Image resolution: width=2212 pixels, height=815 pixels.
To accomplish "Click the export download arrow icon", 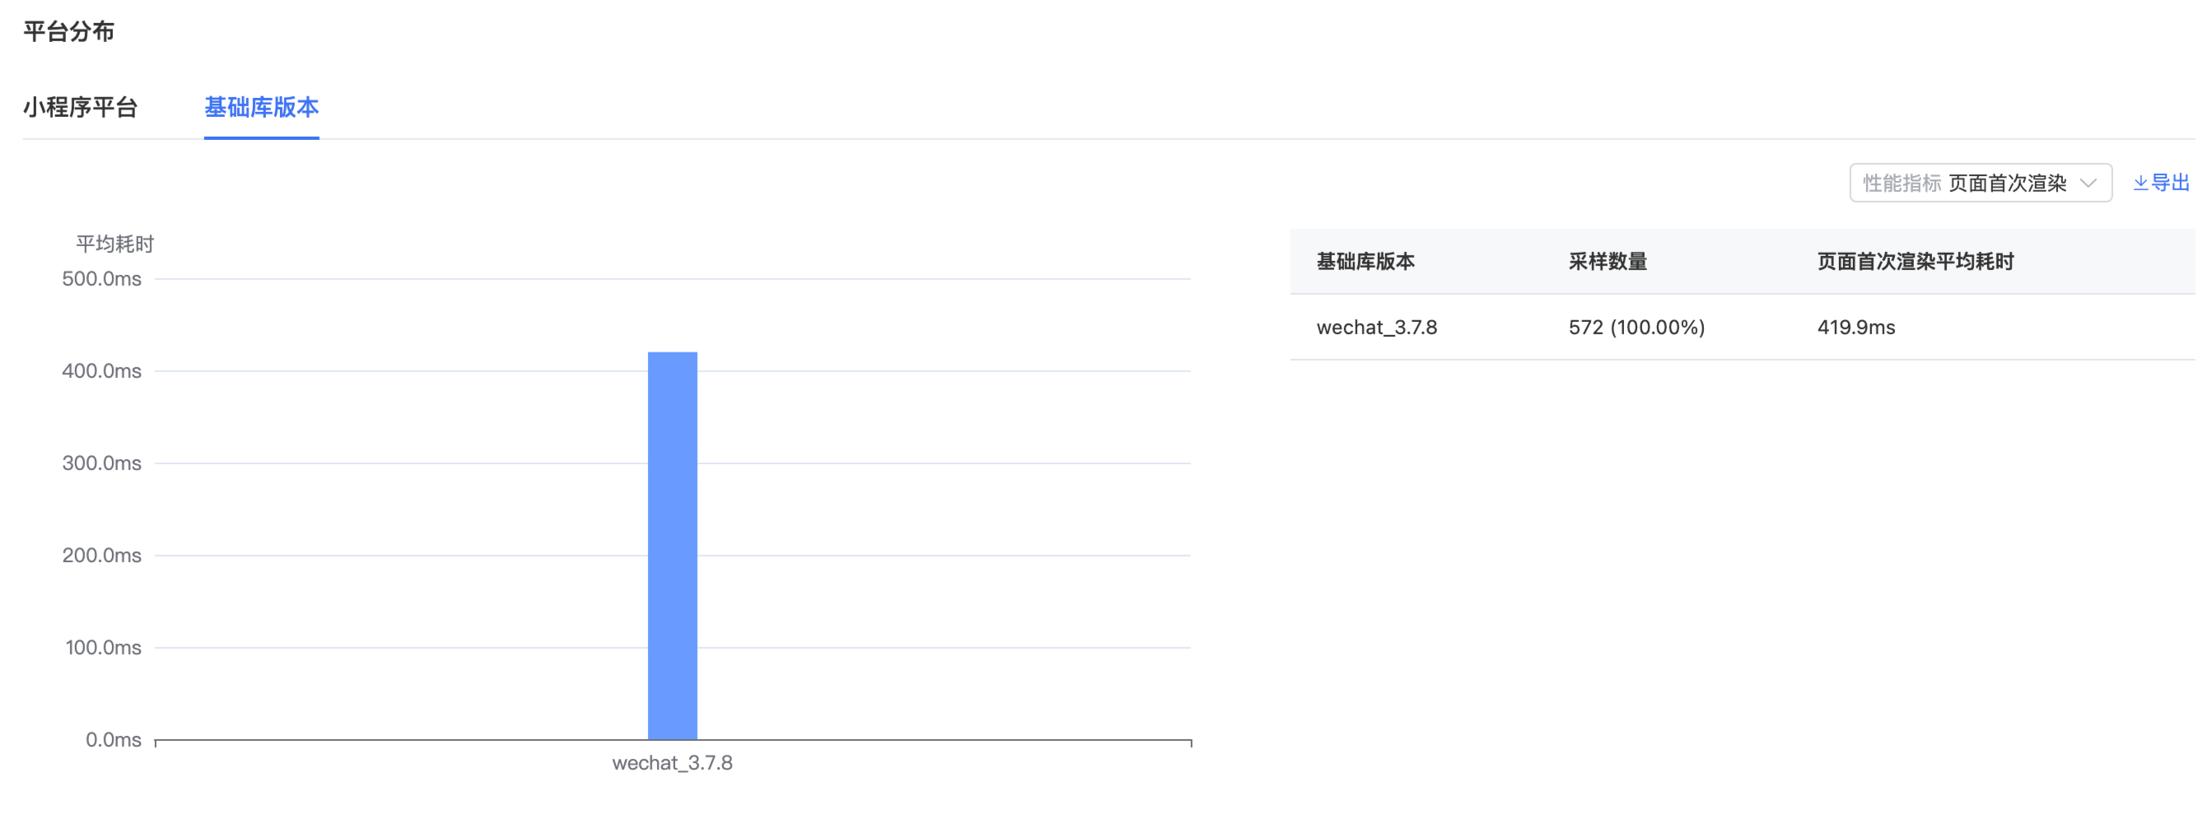I will point(2140,183).
